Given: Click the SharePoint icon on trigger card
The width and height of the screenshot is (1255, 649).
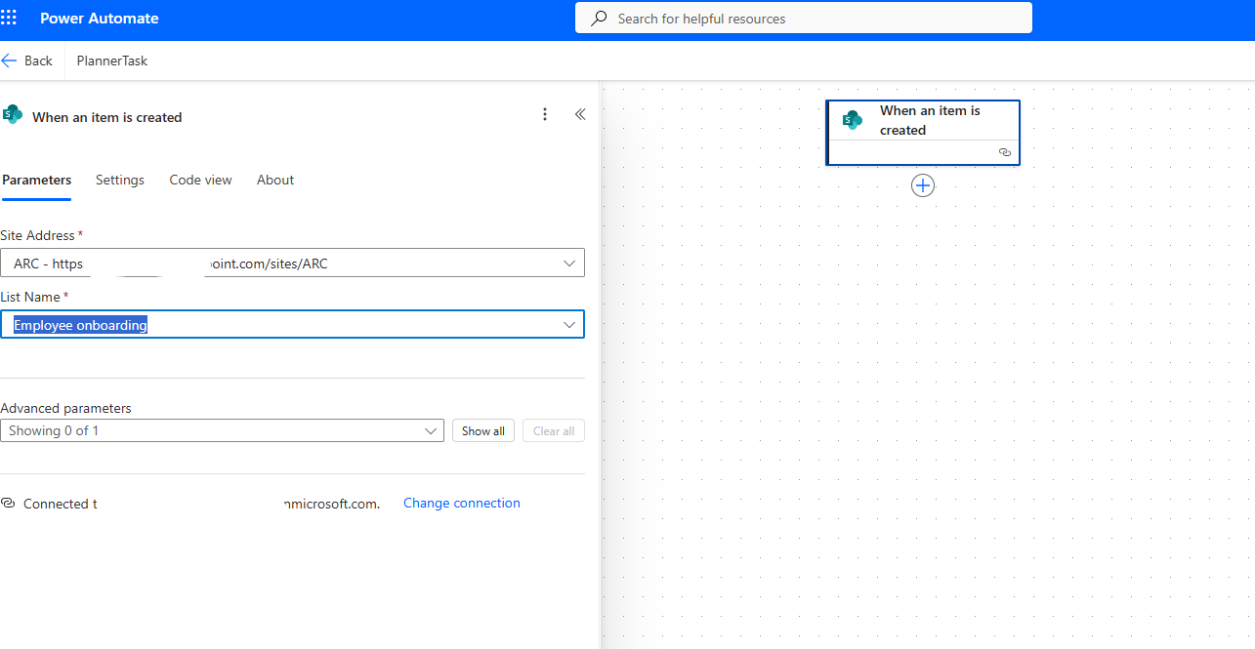Looking at the screenshot, I should [x=853, y=120].
